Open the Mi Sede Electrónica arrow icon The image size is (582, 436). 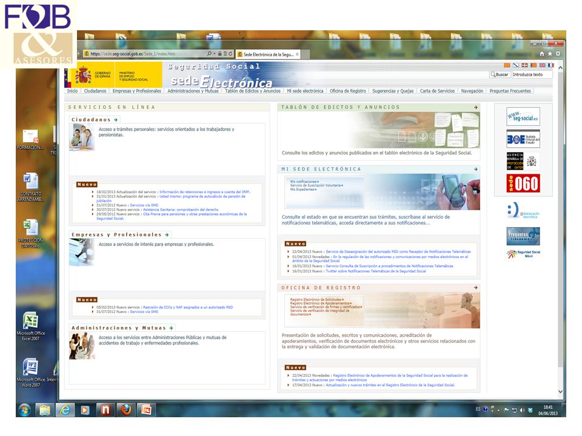(x=475, y=169)
